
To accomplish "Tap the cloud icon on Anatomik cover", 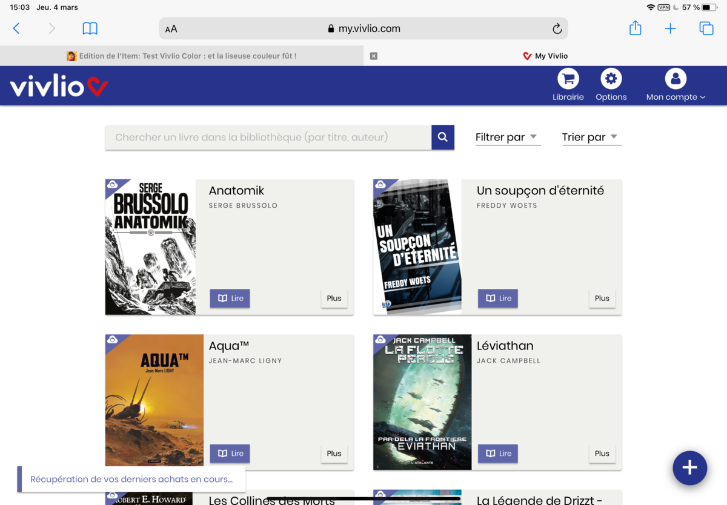I will (113, 185).
